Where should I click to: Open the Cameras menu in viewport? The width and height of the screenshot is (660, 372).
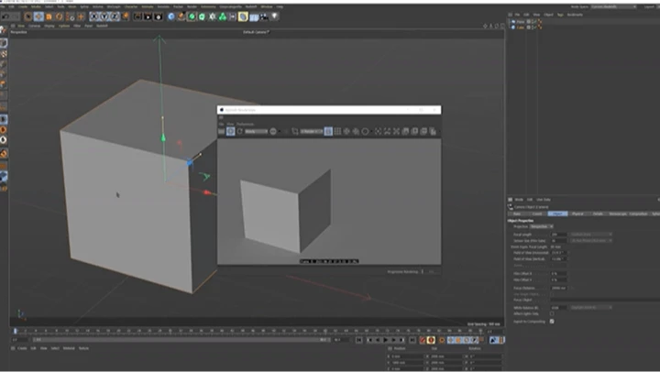35,26
